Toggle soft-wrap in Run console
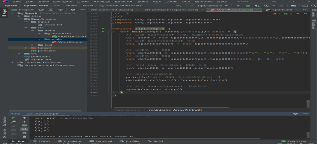This screenshot has height=144, width=317. pos(24,125)
